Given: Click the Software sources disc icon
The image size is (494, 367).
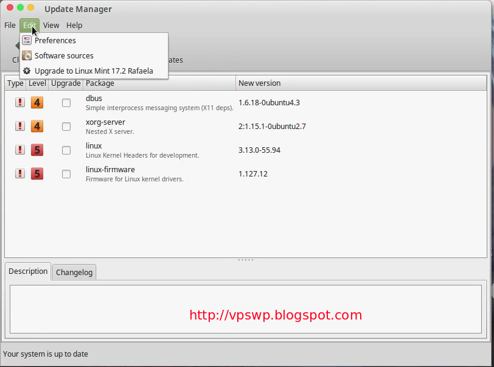Looking at the screenshot, I should (27, 55).
